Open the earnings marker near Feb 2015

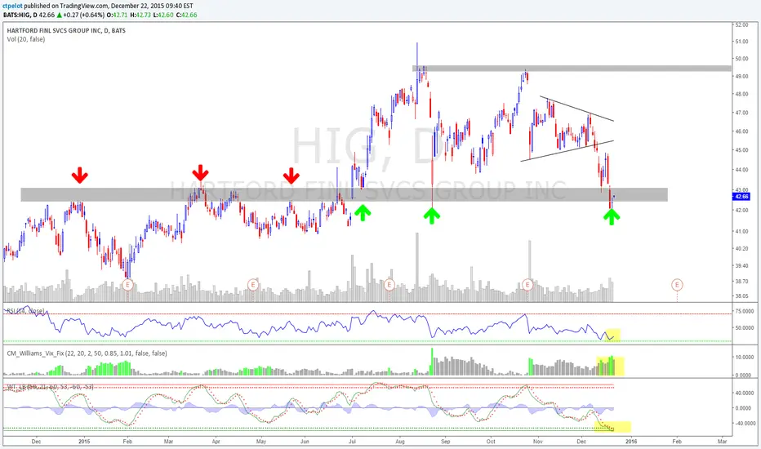coord(127,284)
